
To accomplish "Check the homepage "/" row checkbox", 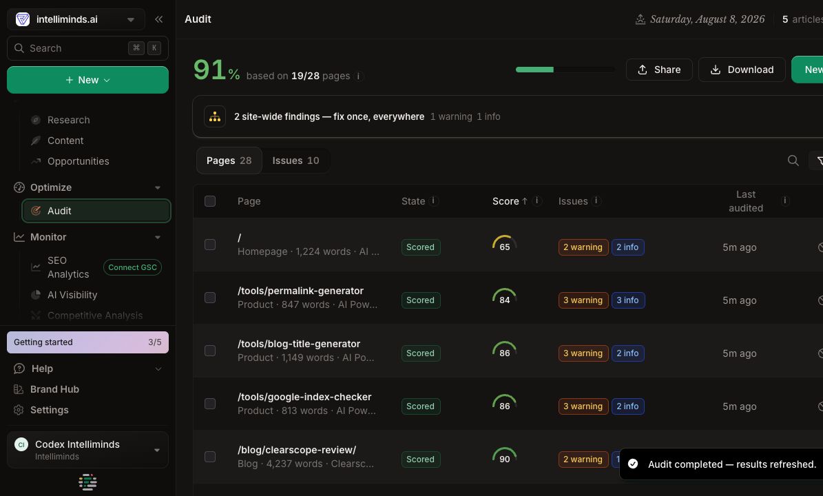I will tap(210, 245).
